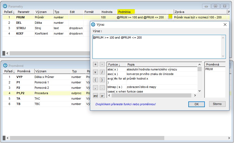This screenshot has height=143, width=234.
Task: Select the P1,P2 Procedura row
Action: tap(46, 93)
